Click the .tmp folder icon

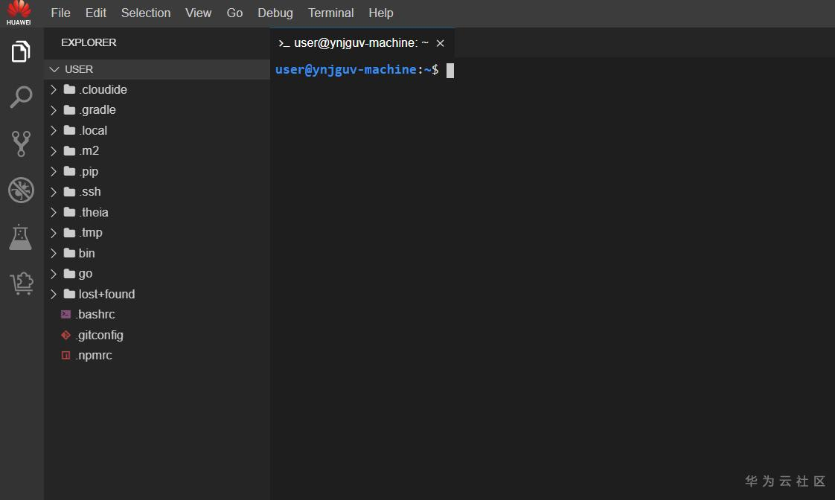tap(69, 233)
